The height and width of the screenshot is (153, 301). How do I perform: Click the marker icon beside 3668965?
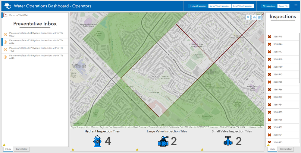(x=269, y=82)
